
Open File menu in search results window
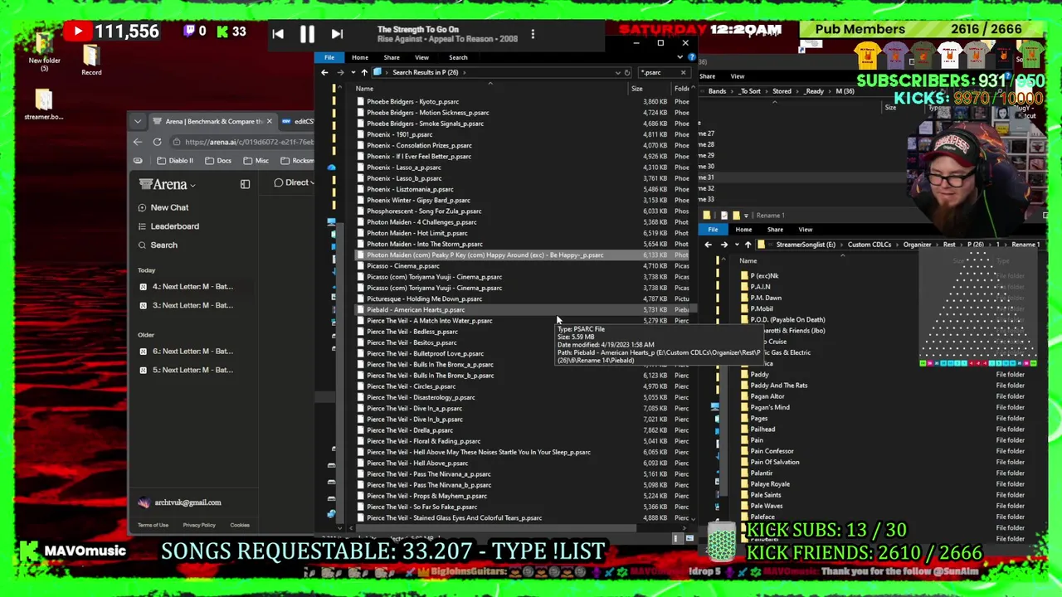(x=329, y=57)
